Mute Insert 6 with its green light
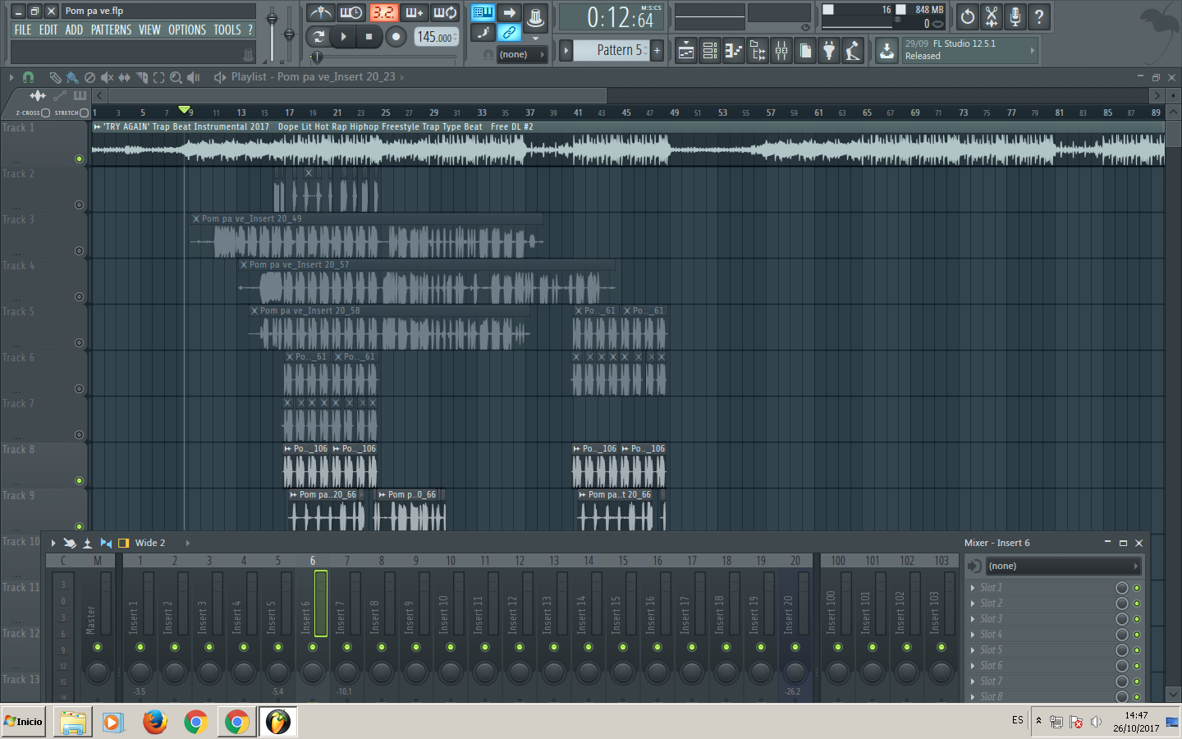The width and height of the screenshot is (1182, 739). click(x=312, y=649)
